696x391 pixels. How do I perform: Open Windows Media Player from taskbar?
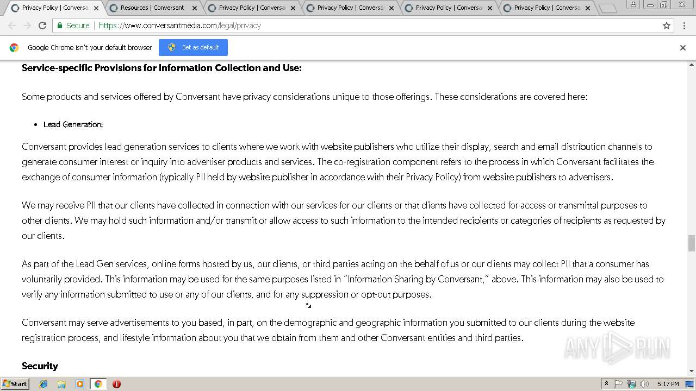(80, 384)
